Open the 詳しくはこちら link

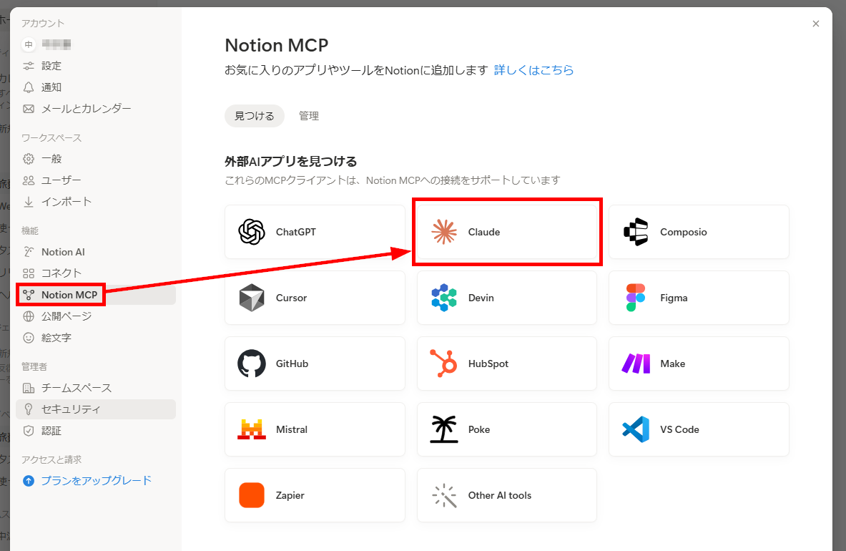[x=534, y=70]
